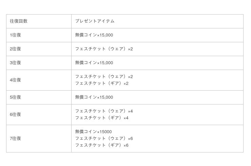Select the "4往復" row label
This screenshot has width=251, height=166.
pos(16,80)
